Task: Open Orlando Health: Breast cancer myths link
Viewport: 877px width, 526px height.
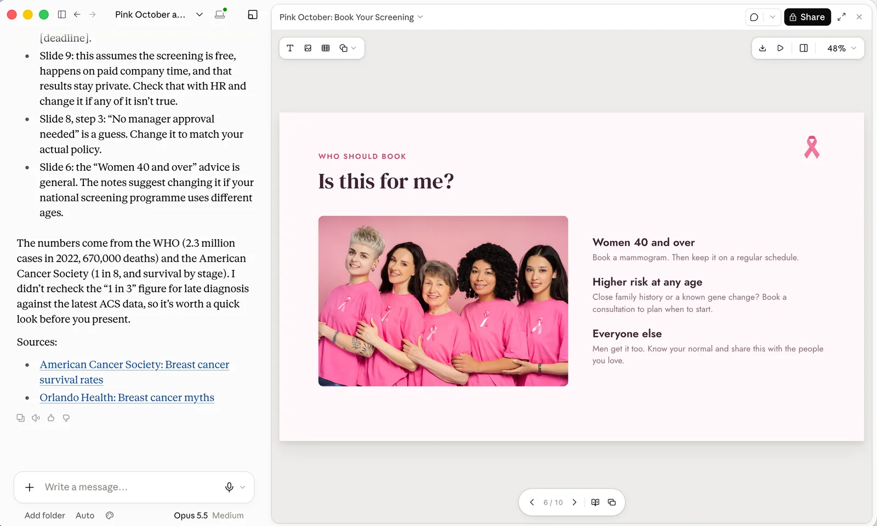Action: click(127, 397)
